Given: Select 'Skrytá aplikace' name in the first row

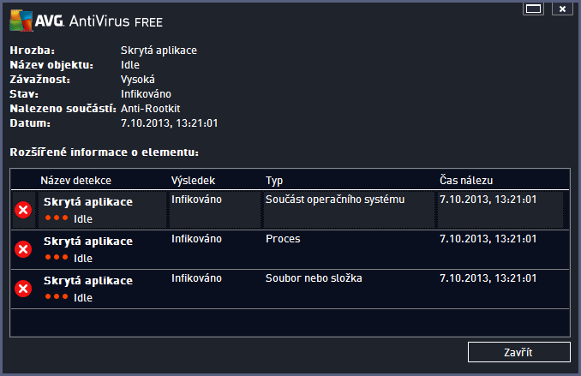Looking at the screenshot, I should (x=88, y=201).
